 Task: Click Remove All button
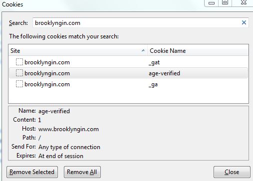pos(82,172)
